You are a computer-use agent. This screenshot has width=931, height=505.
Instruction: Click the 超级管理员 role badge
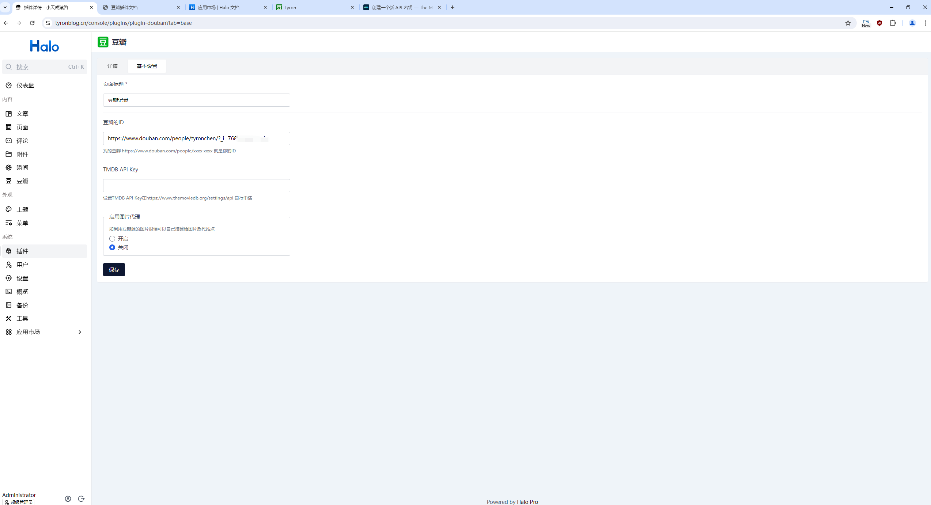pyautogui.click(x=18, y=502)
